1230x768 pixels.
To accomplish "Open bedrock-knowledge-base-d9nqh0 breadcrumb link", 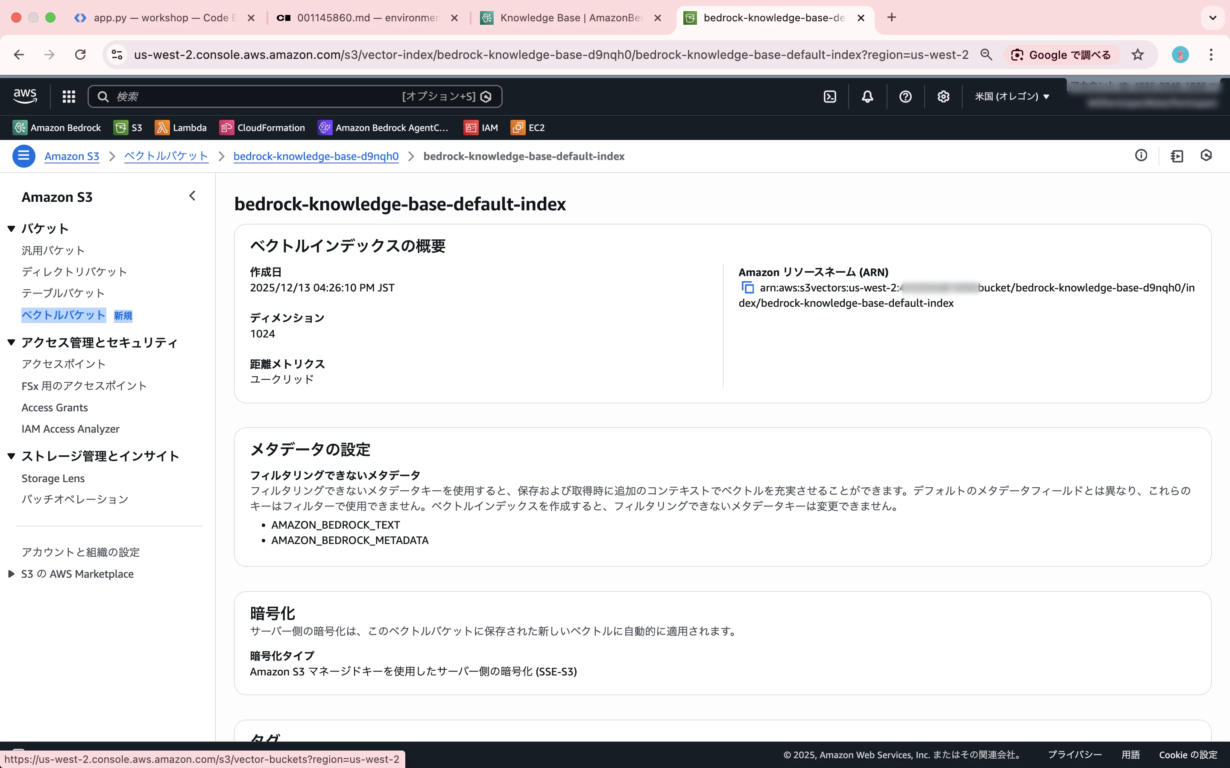I will click(316, 156).
